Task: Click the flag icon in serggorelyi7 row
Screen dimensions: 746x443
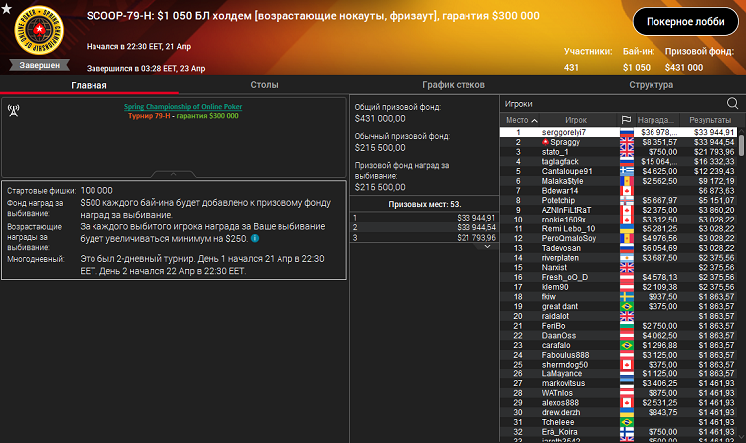Action: pos(626,132)
